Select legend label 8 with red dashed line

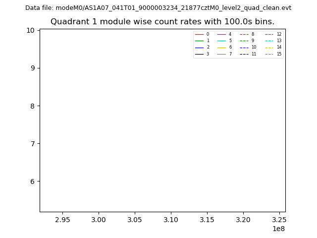pos(253,34)
